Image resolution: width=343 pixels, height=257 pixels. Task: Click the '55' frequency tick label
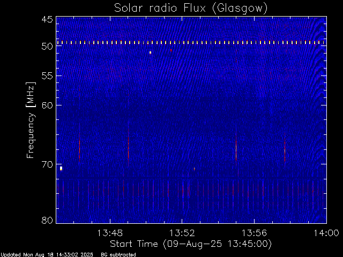47,76
